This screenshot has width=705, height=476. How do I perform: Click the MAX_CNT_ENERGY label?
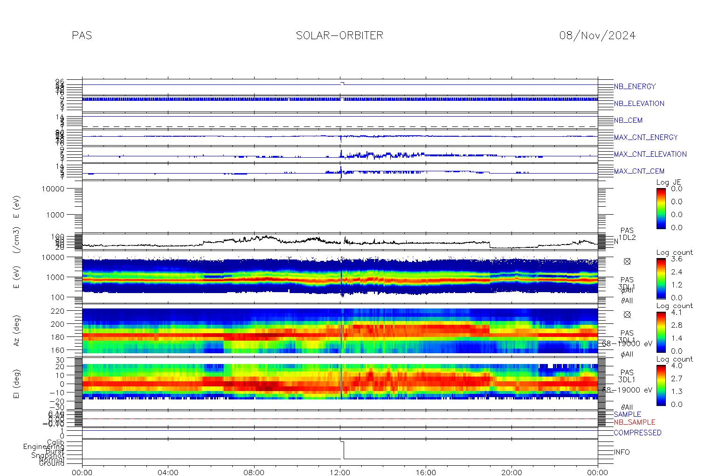(x=646, y=137)
